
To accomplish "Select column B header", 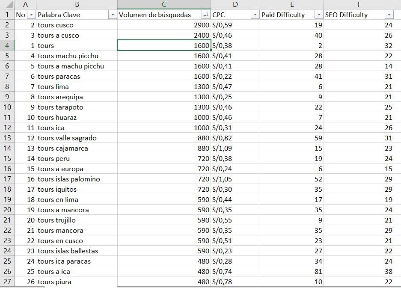I will point(77,4).
